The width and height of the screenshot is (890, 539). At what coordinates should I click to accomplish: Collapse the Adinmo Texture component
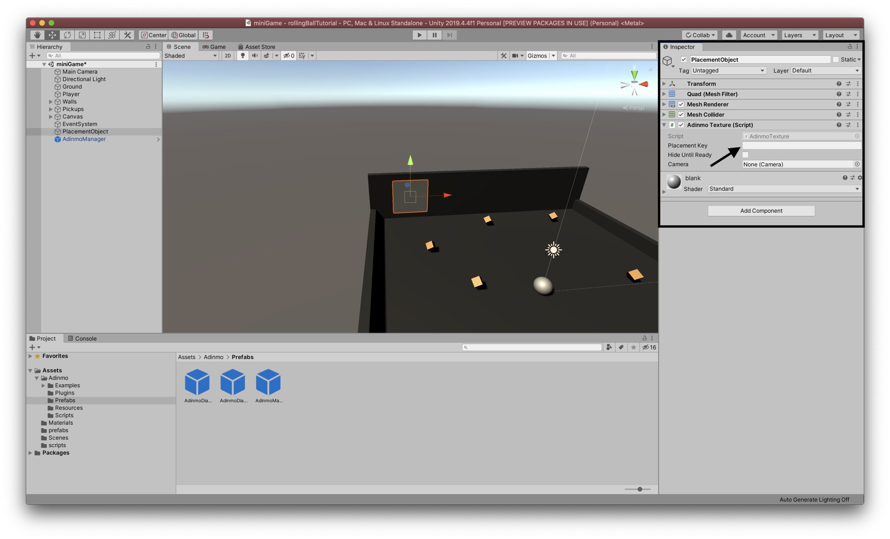[664, 125]
